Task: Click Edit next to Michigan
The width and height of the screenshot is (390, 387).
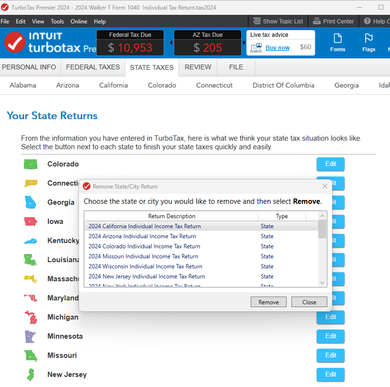Action: point(331,317)
